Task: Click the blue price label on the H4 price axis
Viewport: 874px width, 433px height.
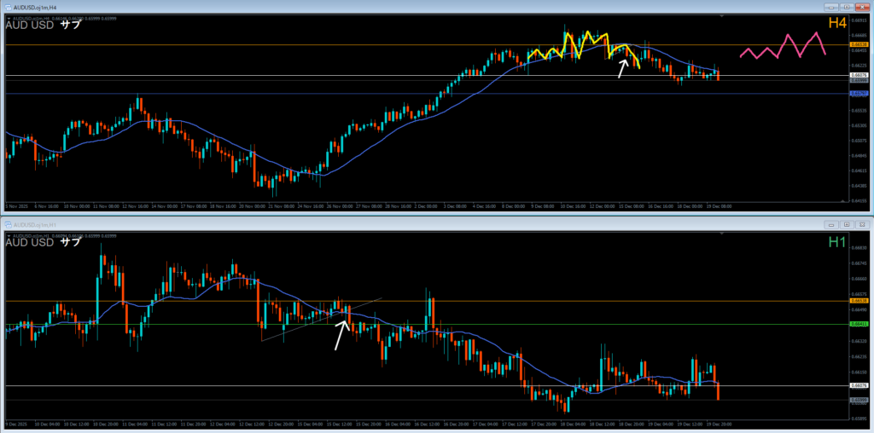Action: click(858, 93)
